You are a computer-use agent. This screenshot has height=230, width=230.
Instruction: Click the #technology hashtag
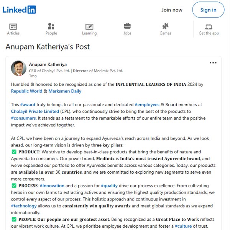point(24,206)
